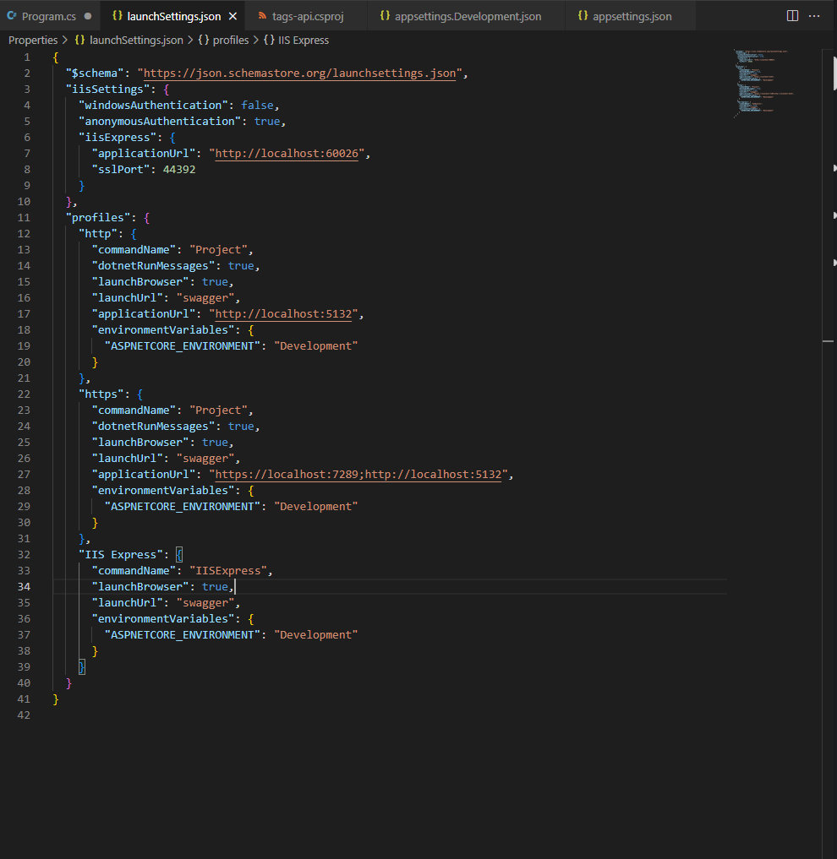Open the Properties breadcrumb dropdown
This screenshot has width=837, height=859.
point(32,40)
